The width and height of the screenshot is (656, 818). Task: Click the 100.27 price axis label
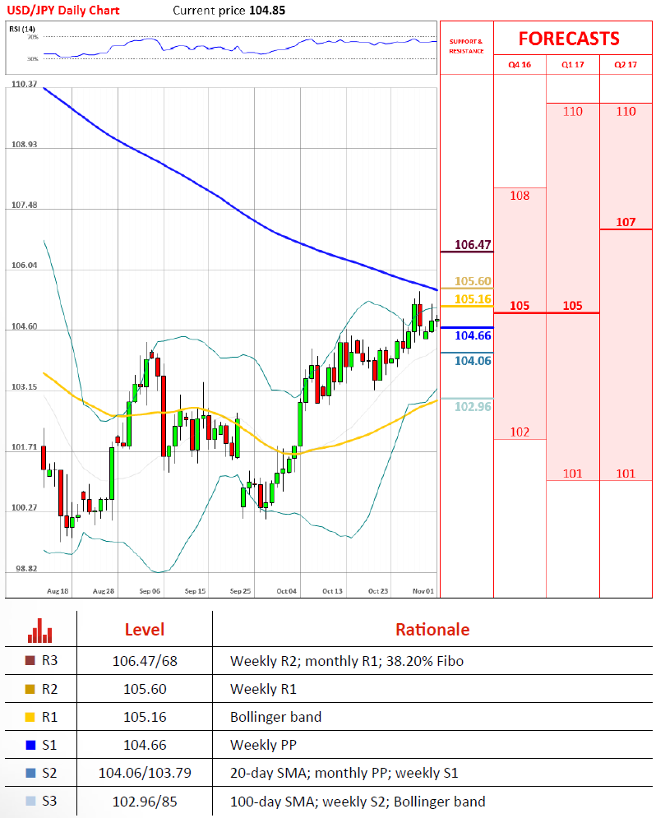[25, 507]
